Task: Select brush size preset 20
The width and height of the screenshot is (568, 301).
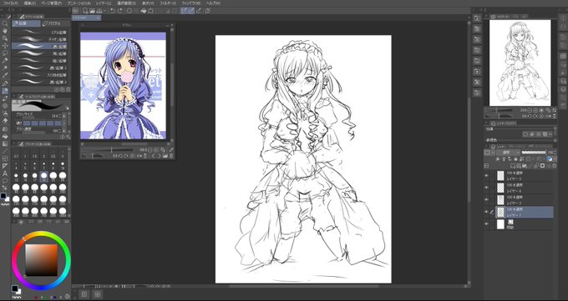Action: coord(43,176)
